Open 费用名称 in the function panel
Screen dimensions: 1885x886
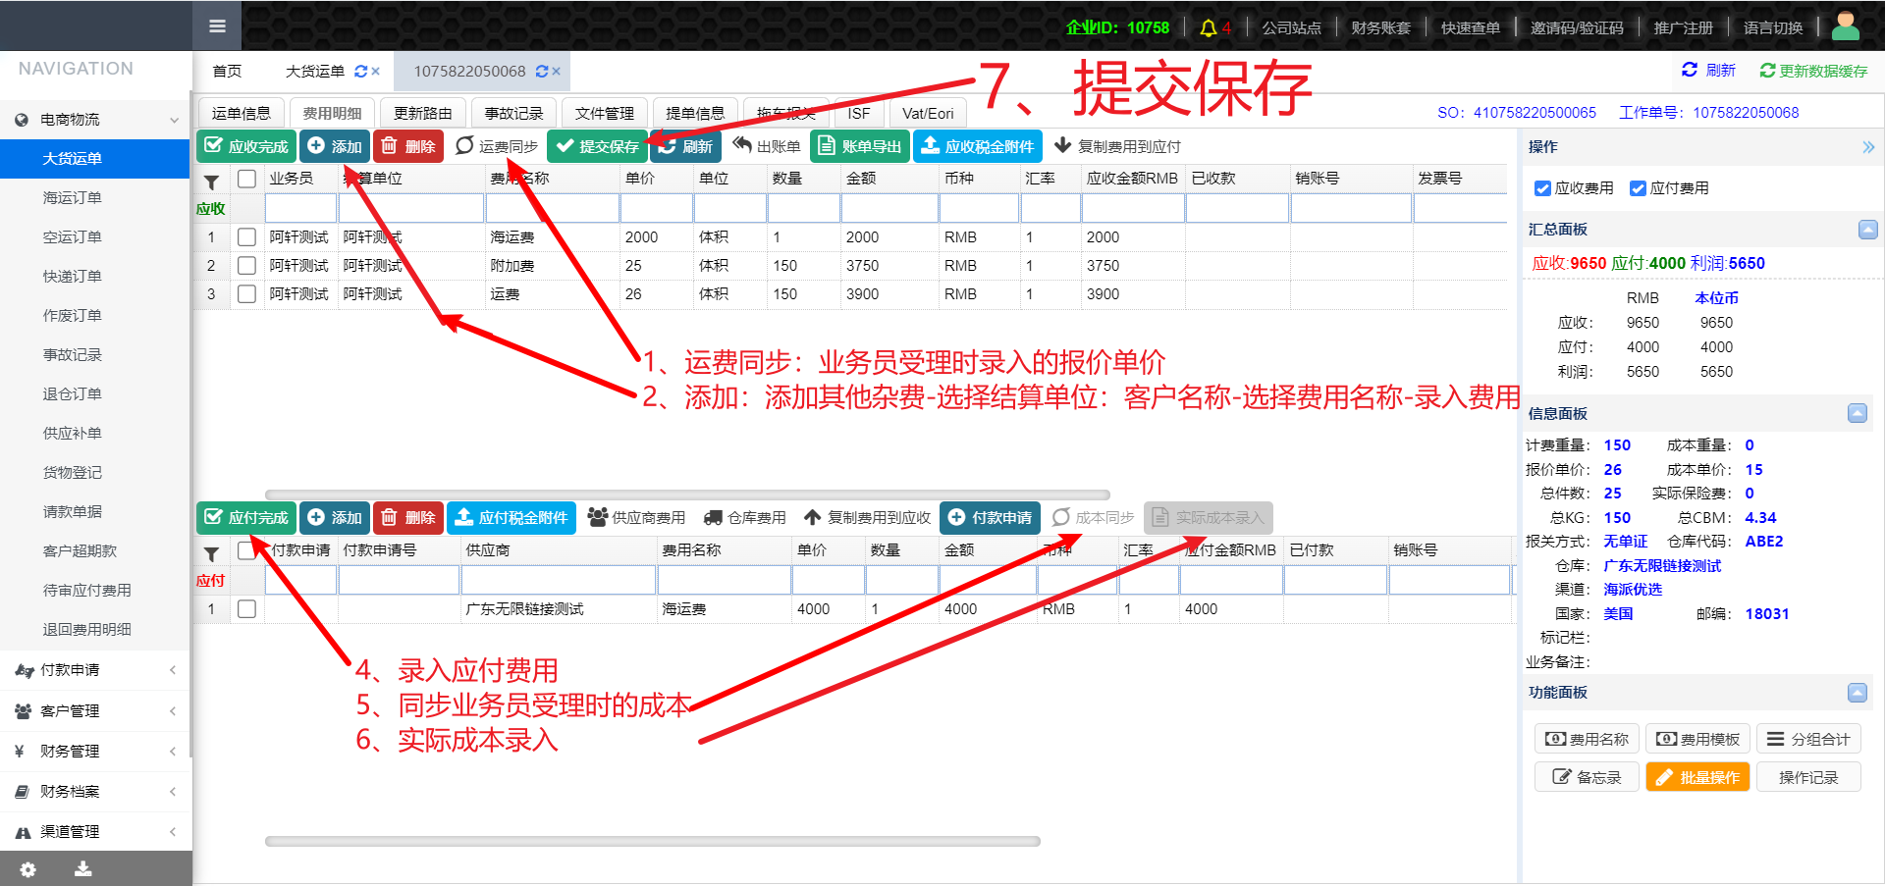(1587, 739)
